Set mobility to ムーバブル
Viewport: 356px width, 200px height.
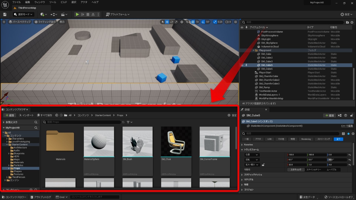(331, 170)
